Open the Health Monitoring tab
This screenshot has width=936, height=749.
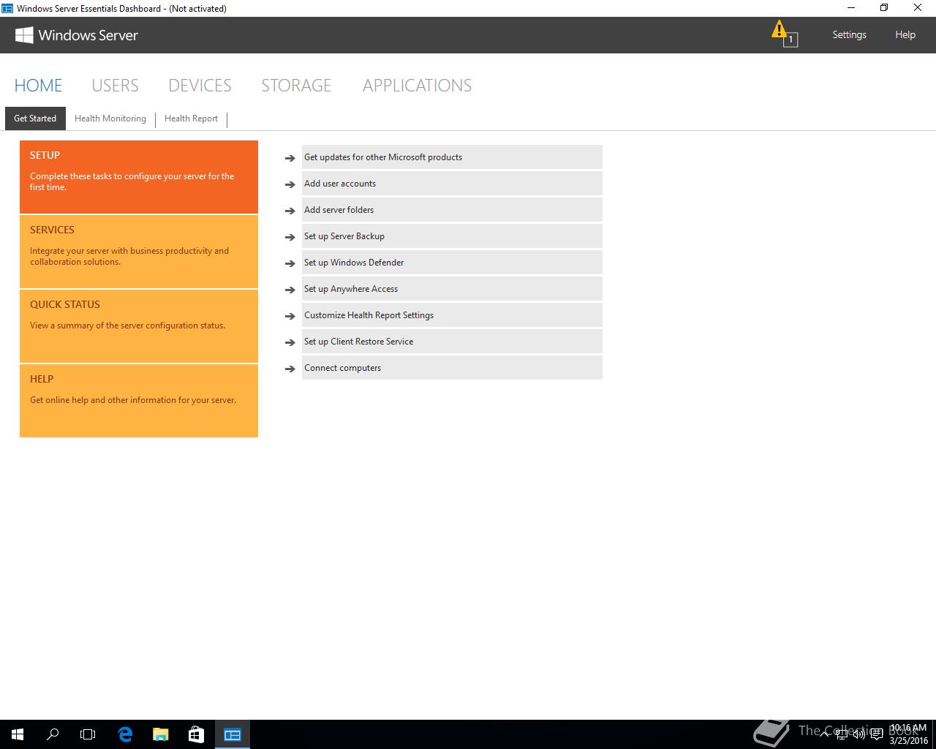(110, 118)
